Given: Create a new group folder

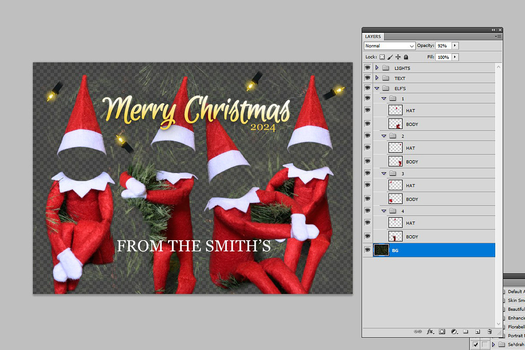Looking at the screenshot, I should [x=465, y=332].
